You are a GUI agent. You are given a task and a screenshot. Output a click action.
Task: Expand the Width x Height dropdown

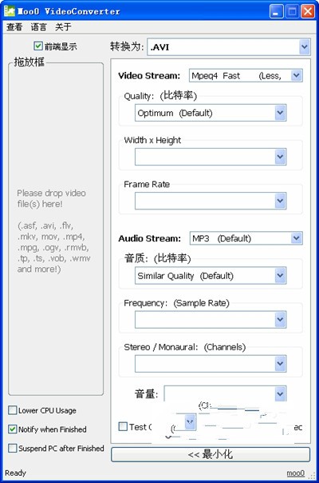pyautogui.click(x=280, y=157)
